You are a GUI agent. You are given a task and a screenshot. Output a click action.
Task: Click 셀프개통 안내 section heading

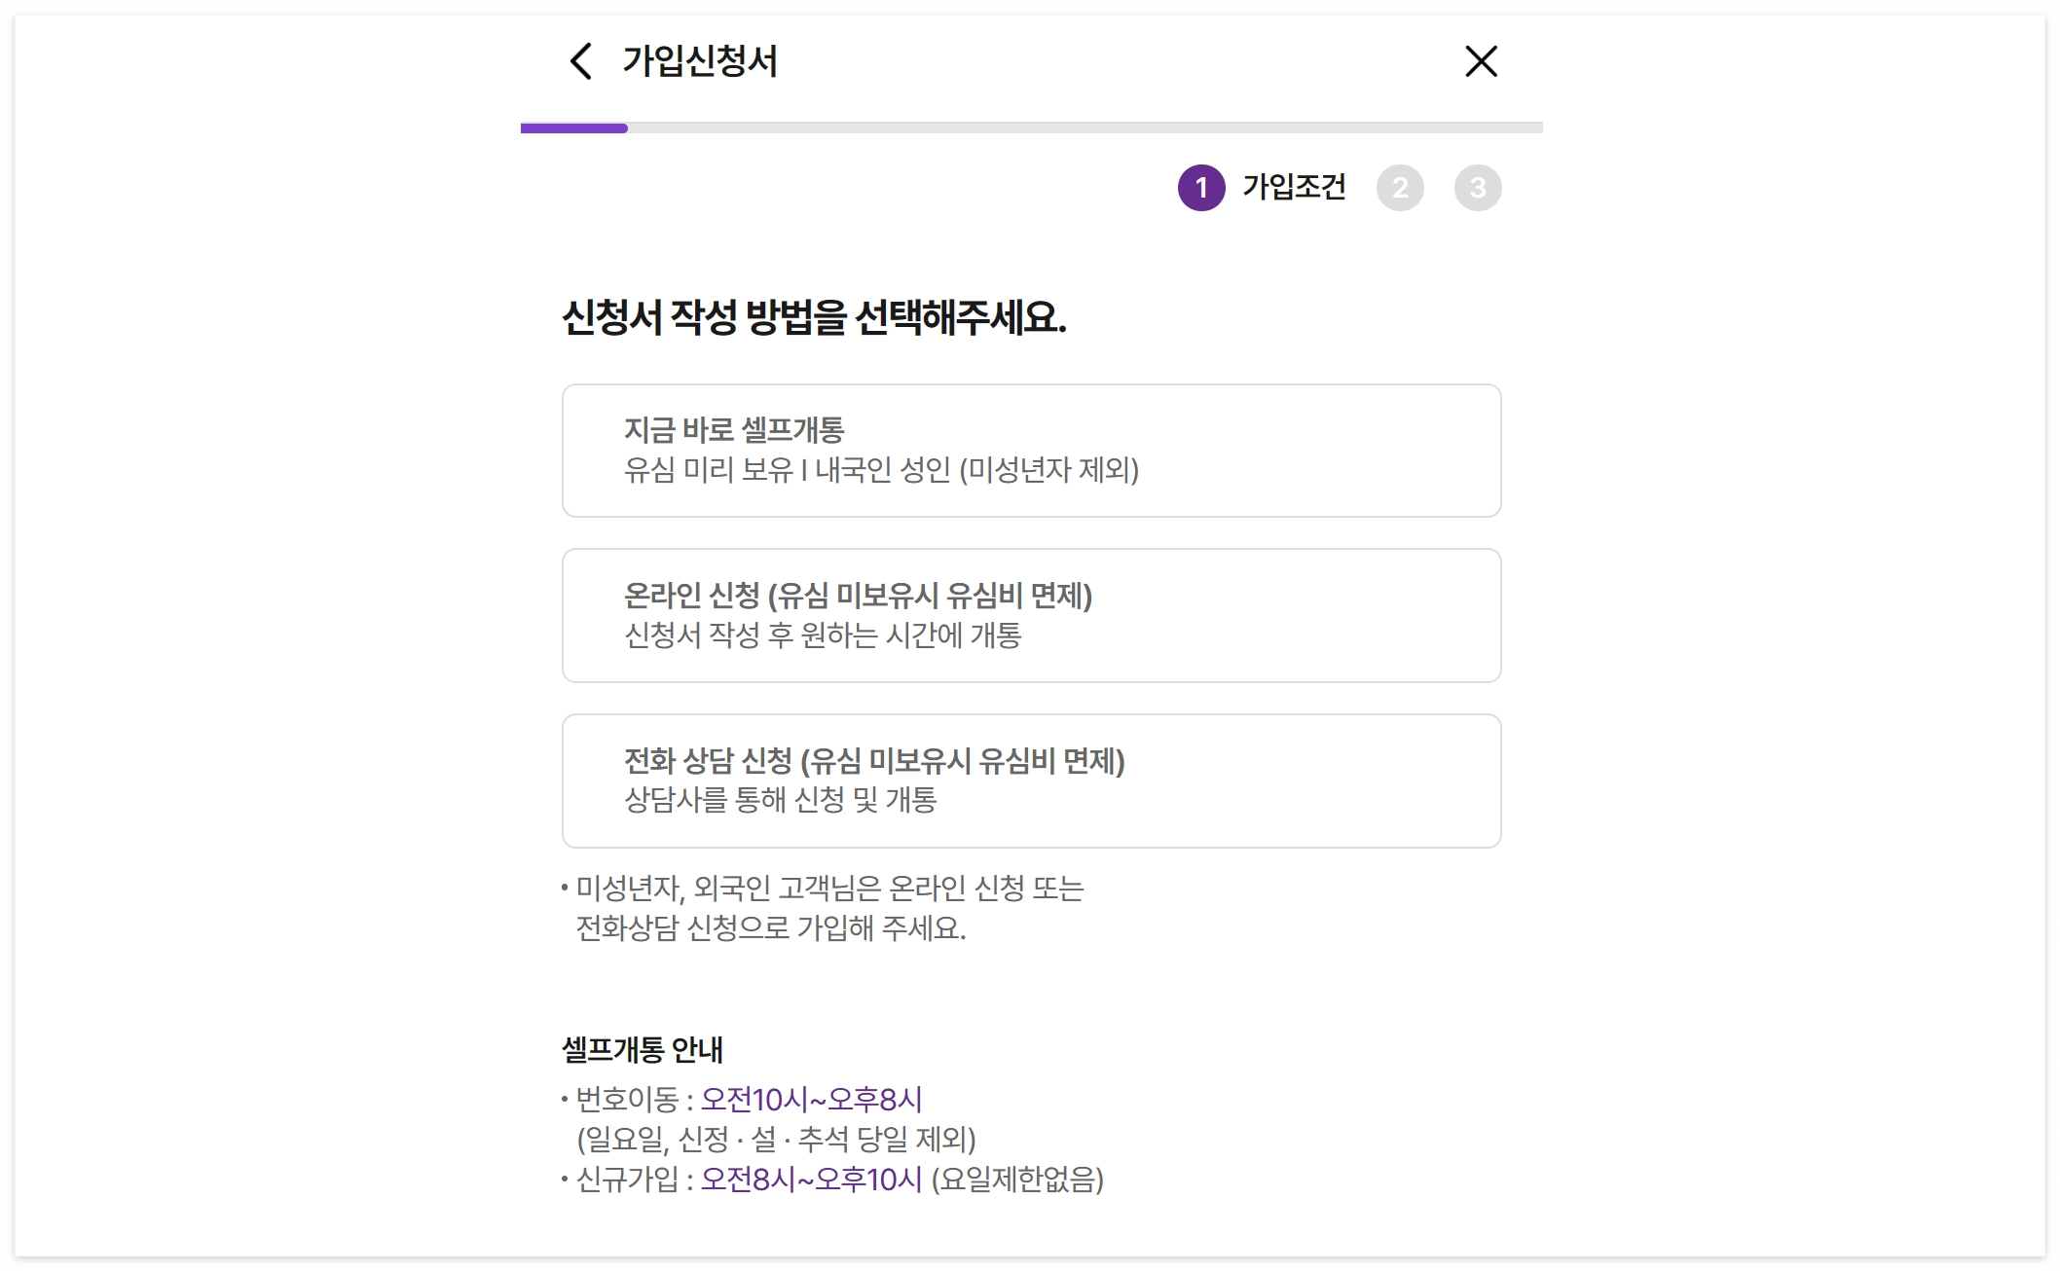point(643,1050)
